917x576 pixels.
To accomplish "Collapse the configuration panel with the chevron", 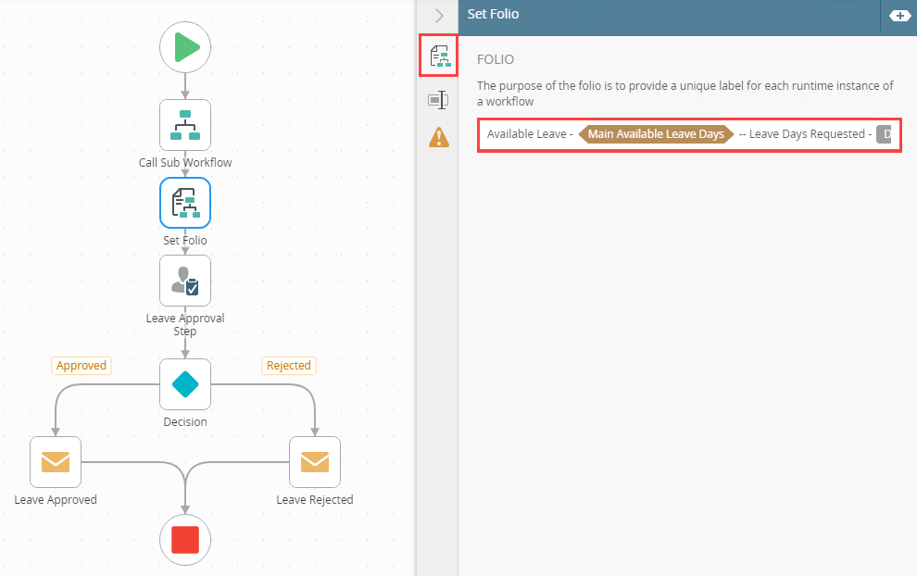I will coord(439,15).
